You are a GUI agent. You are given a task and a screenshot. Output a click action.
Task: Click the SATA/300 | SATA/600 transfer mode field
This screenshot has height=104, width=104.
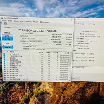coord(39,41)
